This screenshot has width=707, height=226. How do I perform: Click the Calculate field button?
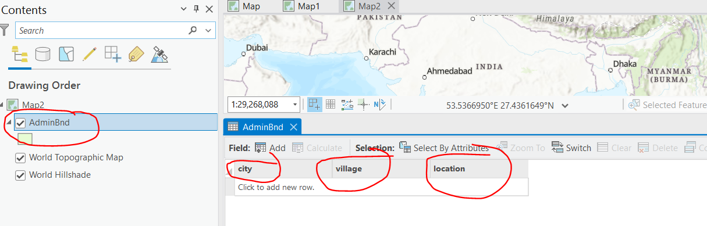317,148
